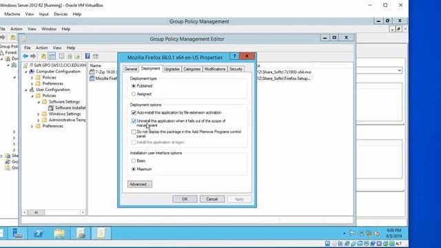
Task: Switch to the General tab
Action: coord(131,69)
